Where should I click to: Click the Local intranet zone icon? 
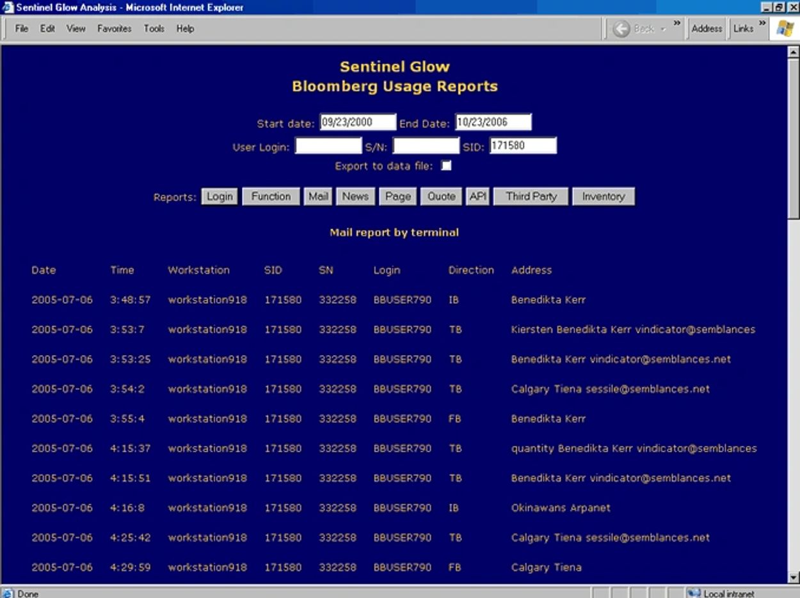click(694, 594)
